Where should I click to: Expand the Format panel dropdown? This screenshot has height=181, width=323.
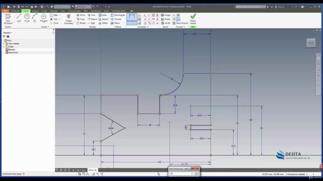pos(181,27)
